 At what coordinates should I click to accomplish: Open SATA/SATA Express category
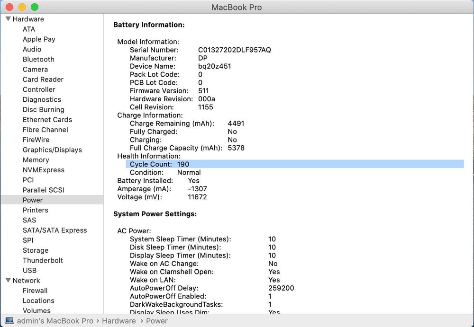(55, 230)
